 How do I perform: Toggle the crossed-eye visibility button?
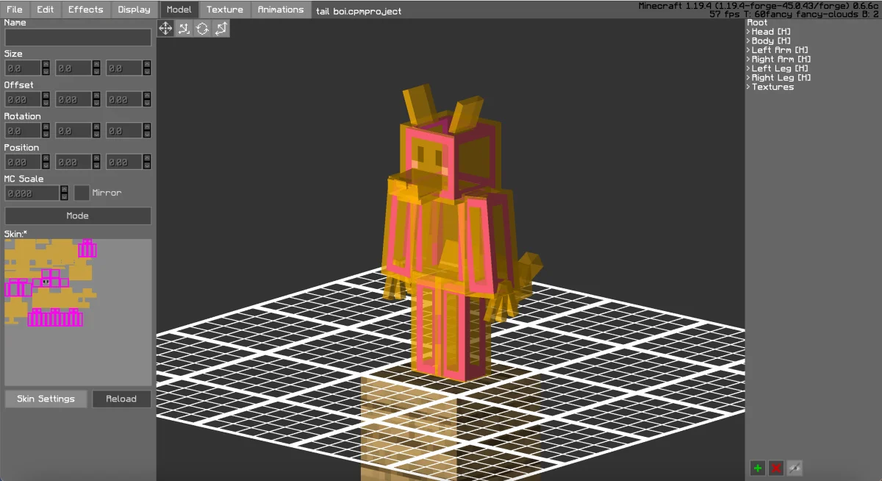795,468
